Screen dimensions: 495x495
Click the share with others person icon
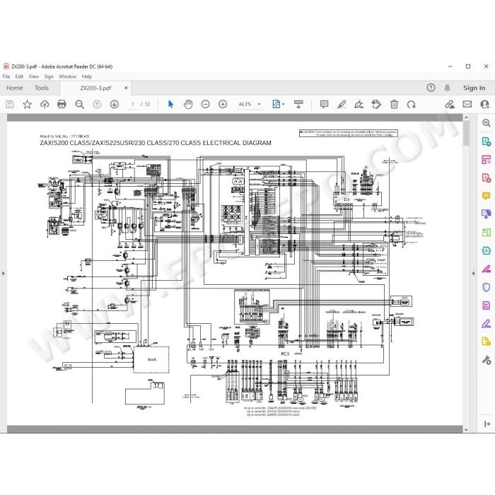coord(484,104)
